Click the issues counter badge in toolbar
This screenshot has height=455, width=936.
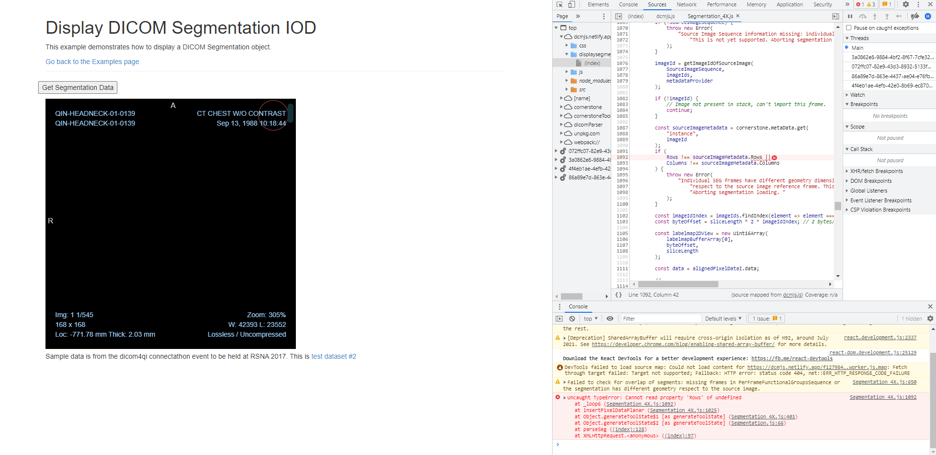886,4
